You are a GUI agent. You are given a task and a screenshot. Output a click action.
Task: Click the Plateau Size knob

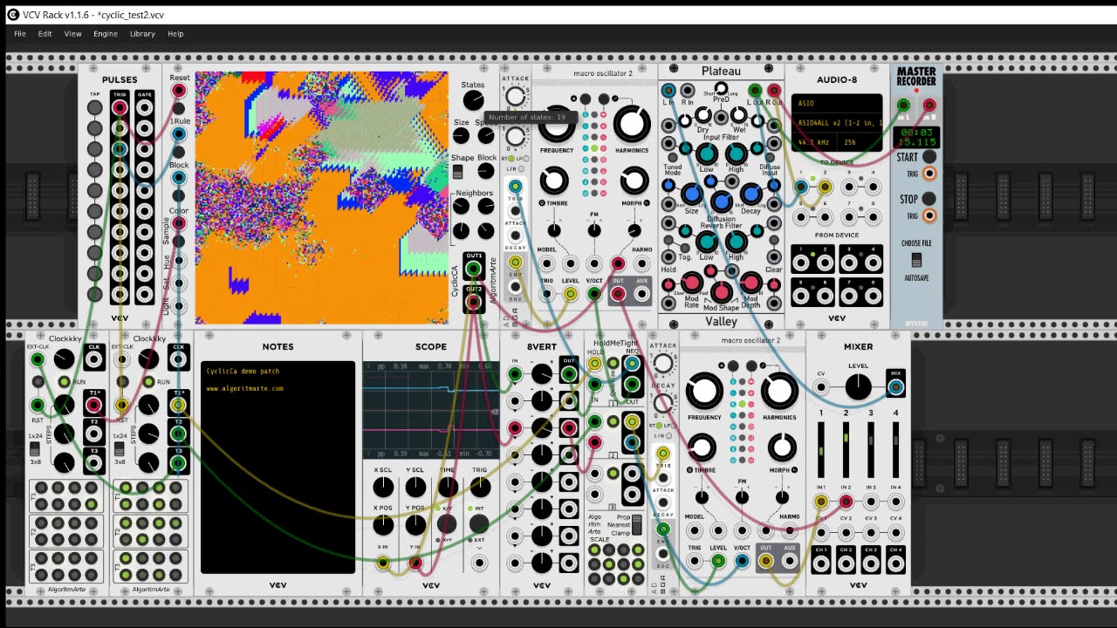691,195
